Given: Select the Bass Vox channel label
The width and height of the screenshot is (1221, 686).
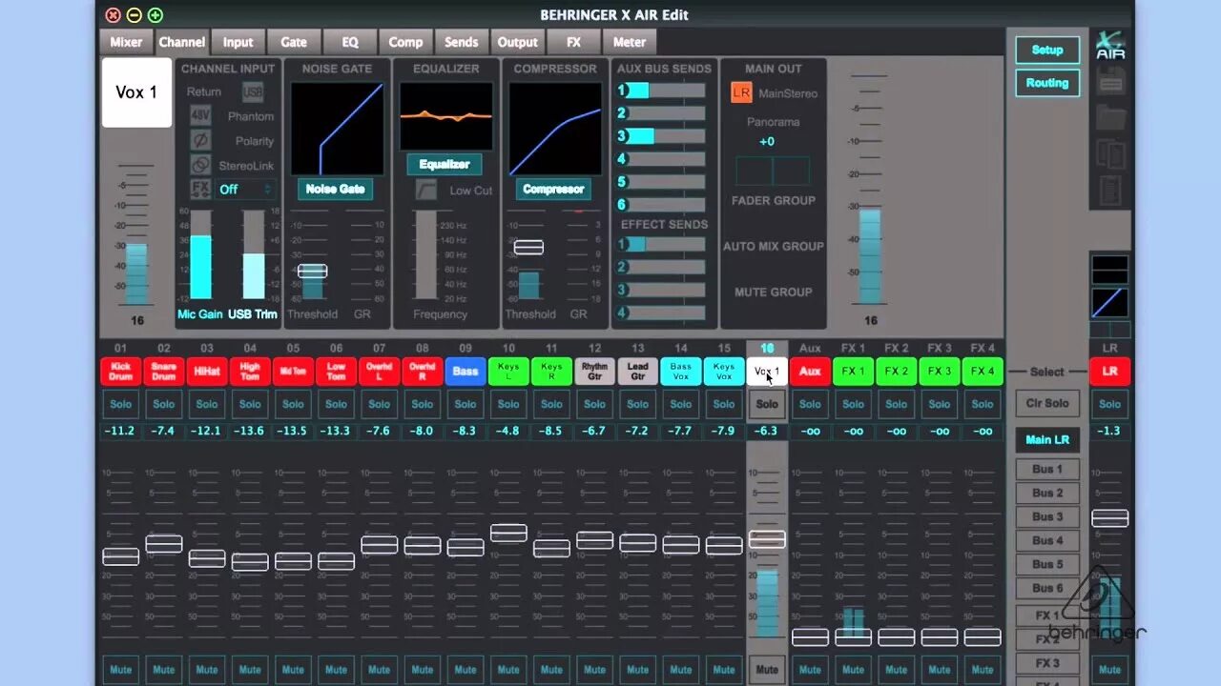Looking at the screenshot, I should 681,371.
